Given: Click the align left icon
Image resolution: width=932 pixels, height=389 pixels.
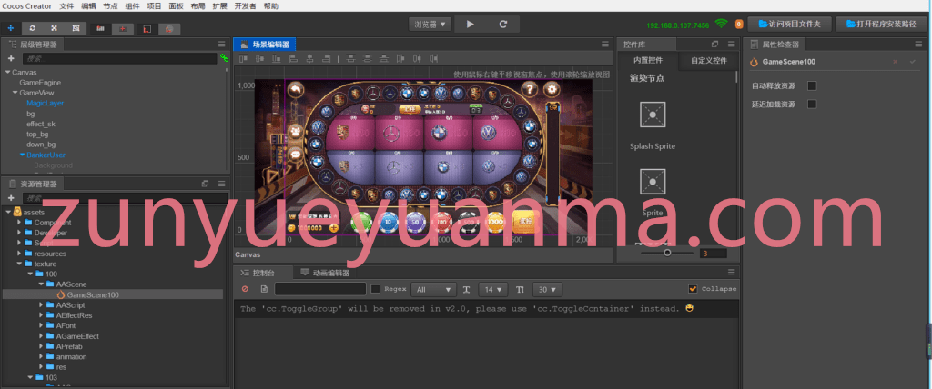Looking at the screenshot, I should click(x=293, y=59).
